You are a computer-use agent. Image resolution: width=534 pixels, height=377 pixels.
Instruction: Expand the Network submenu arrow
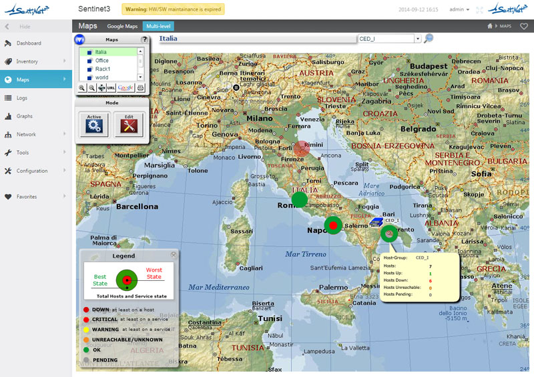point(64,134)
